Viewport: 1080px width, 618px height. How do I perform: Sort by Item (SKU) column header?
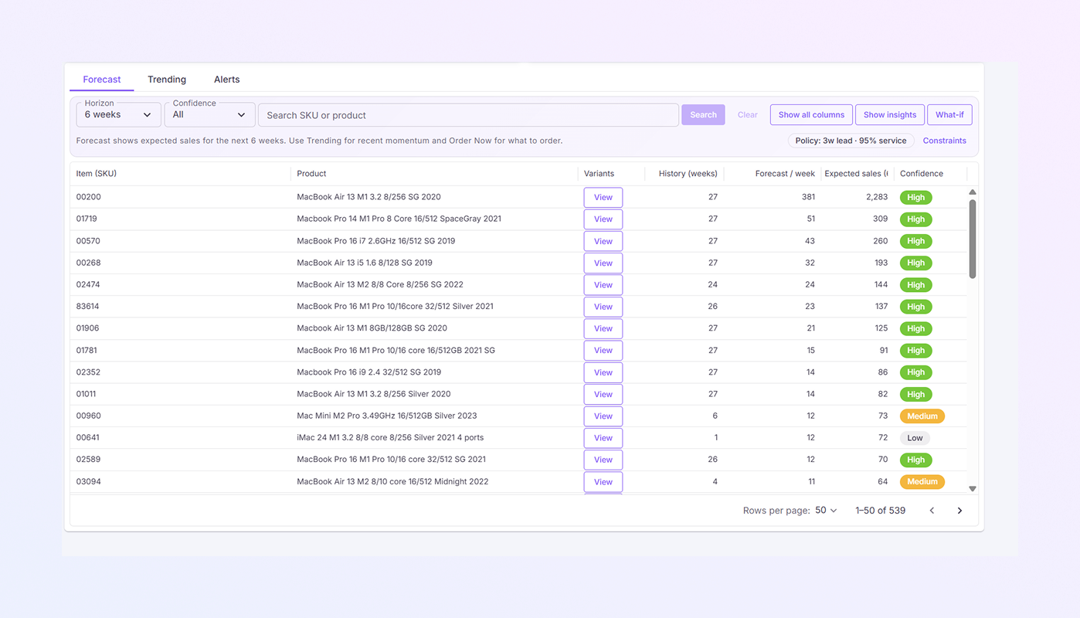click(97, 174)
